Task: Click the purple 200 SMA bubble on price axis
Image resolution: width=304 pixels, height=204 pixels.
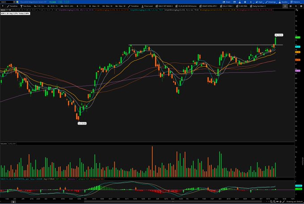Action: coord(298,71)
